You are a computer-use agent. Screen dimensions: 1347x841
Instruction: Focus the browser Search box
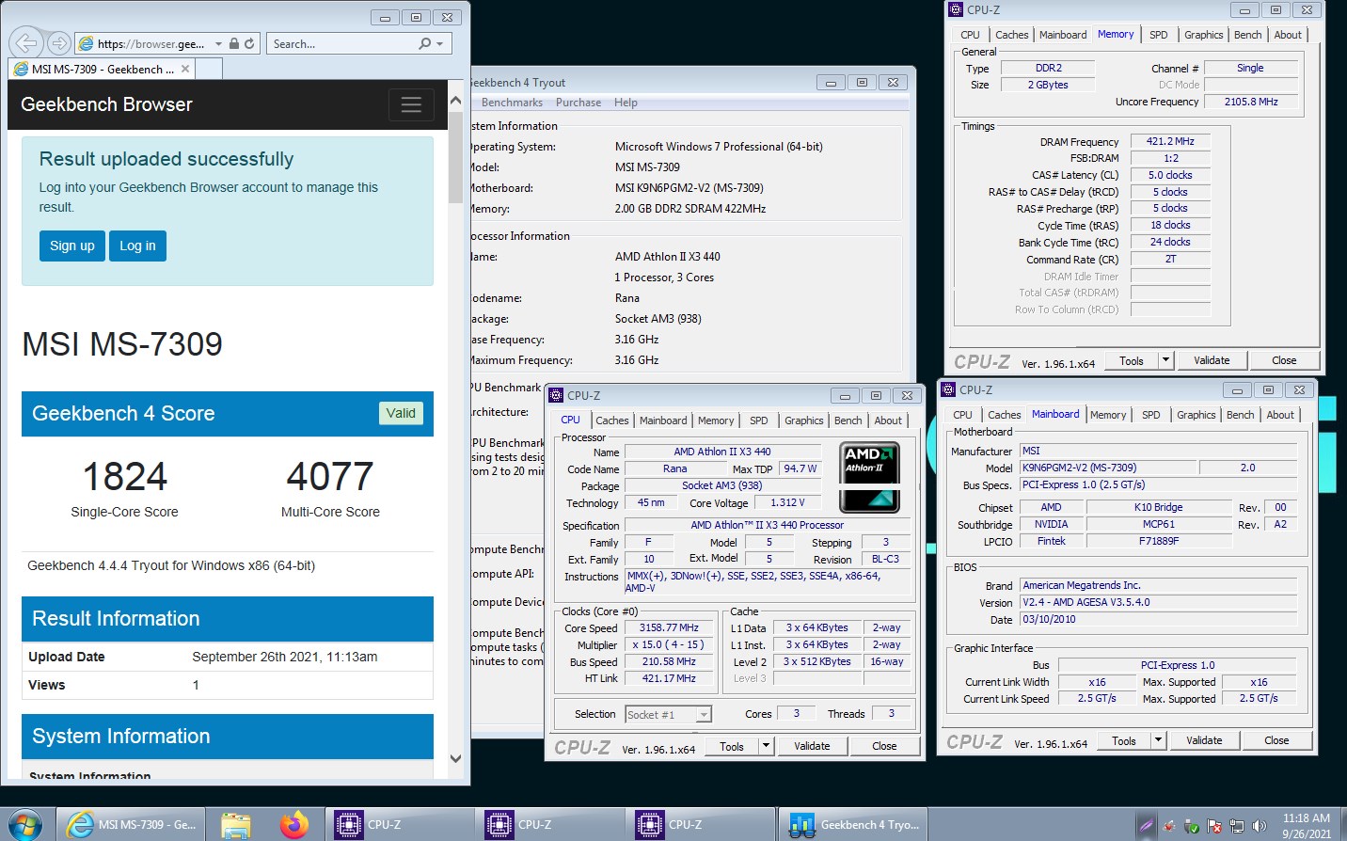[x=342, y=43]
